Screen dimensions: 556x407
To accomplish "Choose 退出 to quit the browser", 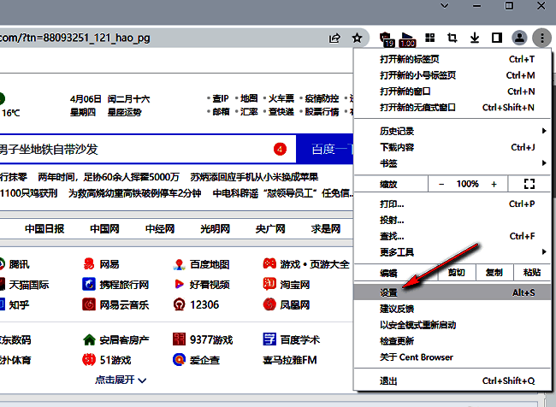I will [x=452, y=380].
